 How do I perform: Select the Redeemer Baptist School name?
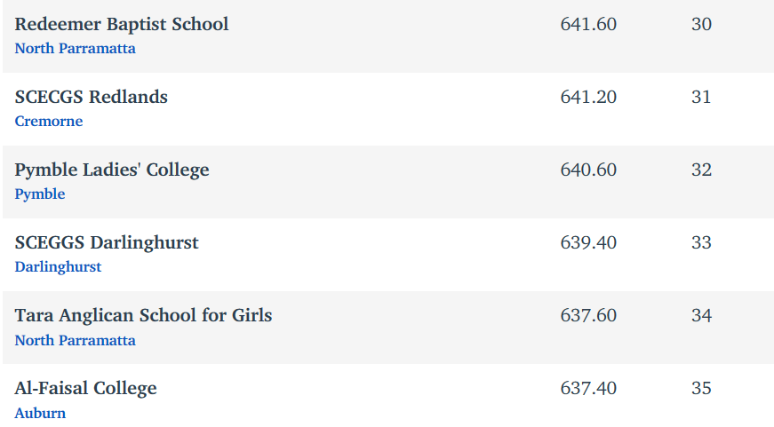tap(122, 24)
